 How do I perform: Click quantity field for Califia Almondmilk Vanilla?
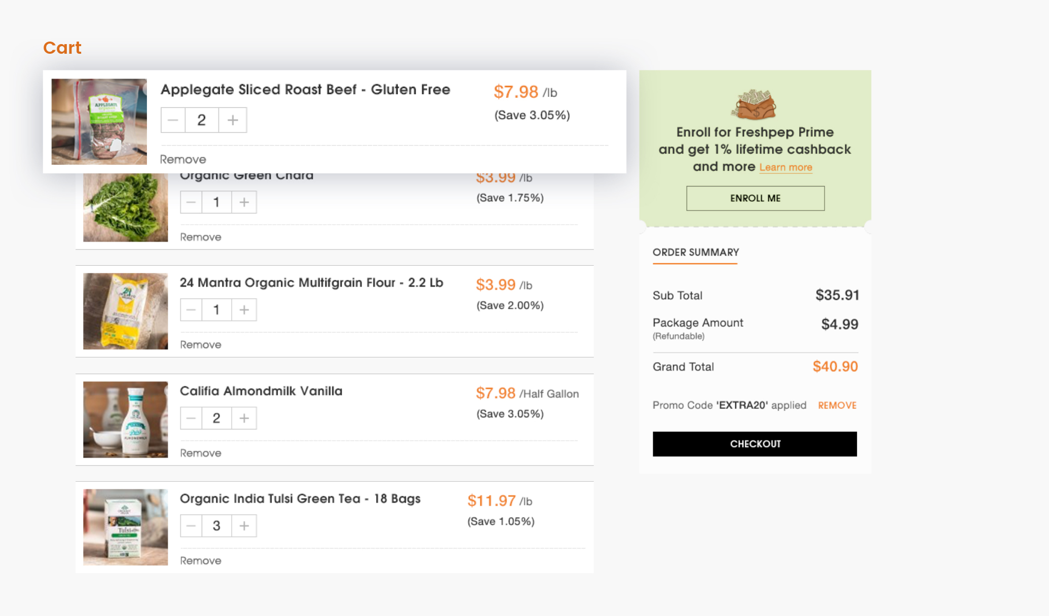point(216,418)
